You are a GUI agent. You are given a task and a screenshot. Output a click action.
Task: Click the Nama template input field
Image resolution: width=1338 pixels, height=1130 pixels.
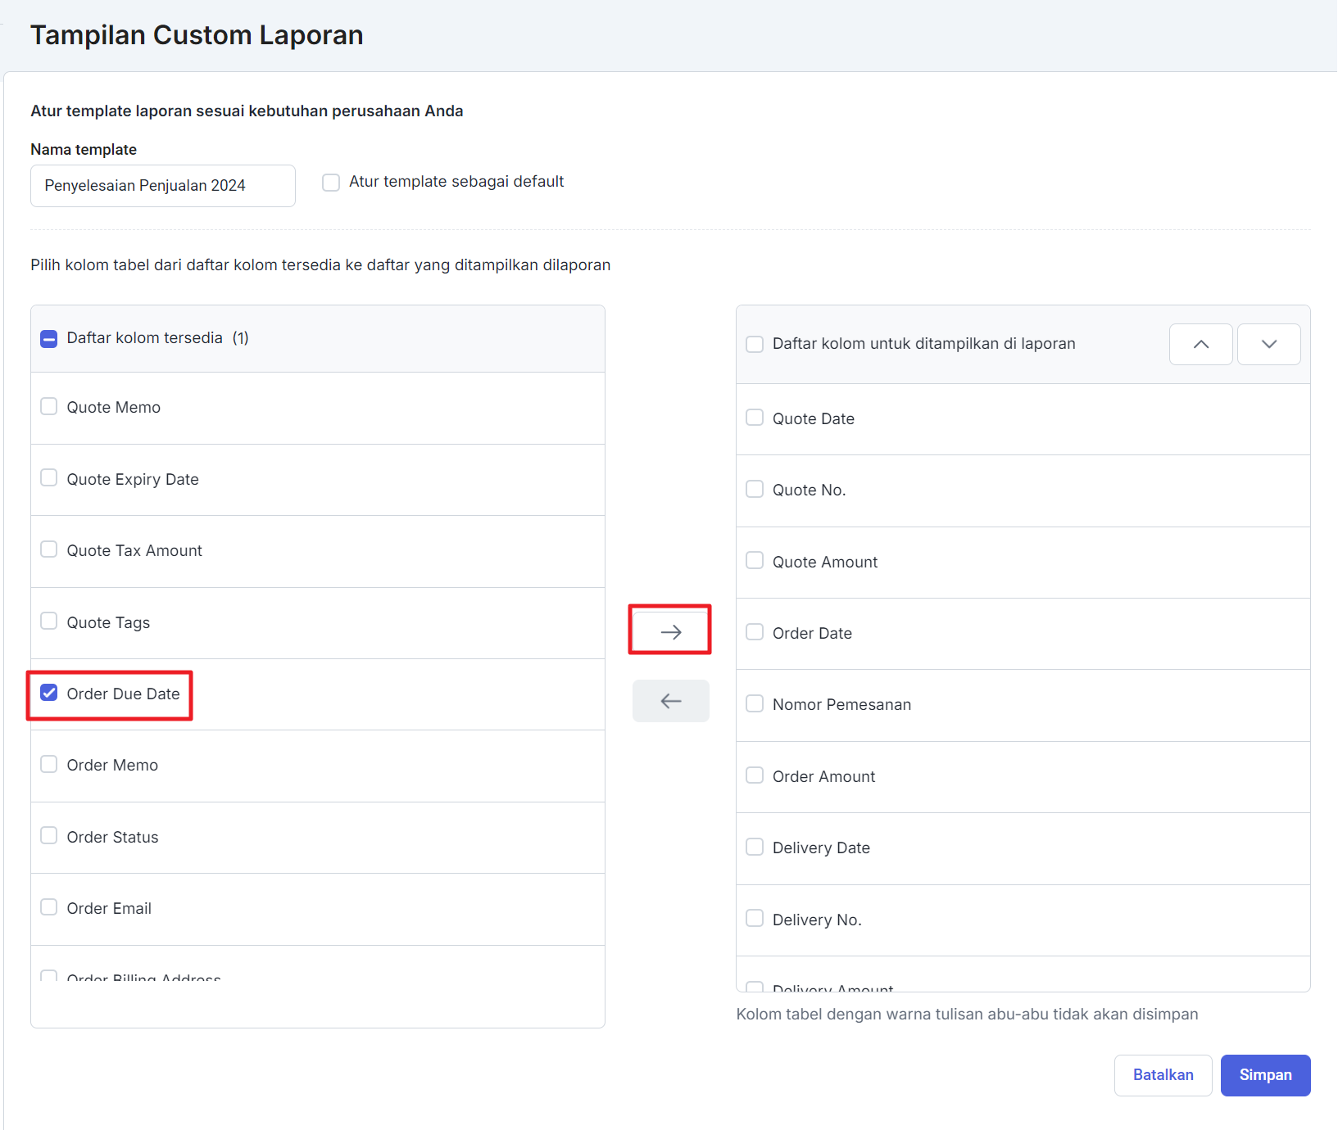point(163,186)
